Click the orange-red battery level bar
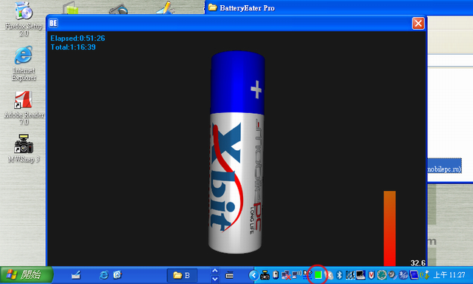Image resolution: width=473 pixels, height=284 pixels. pos(389,229)
